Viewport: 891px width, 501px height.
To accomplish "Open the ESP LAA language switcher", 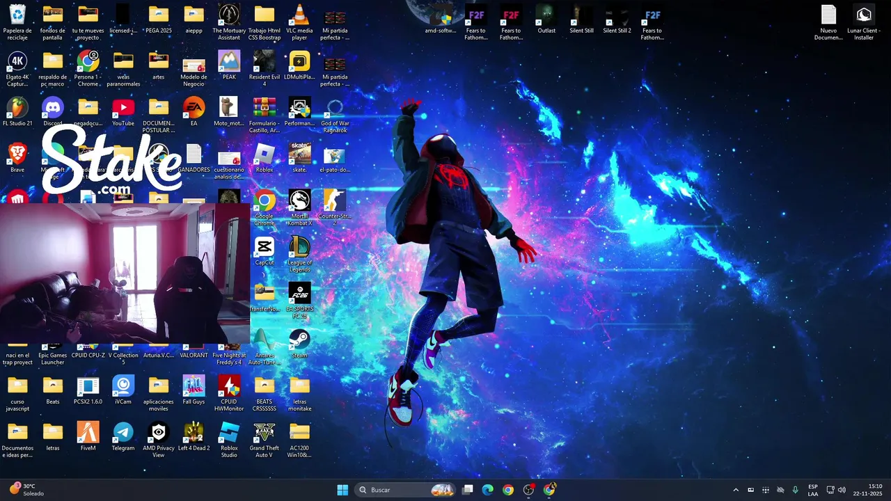I will point(813,490).
